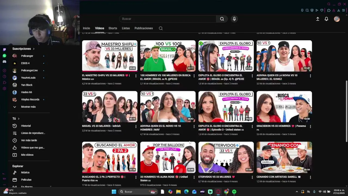Open the Historial clock icon entry
The width and height of the screenshot is (348, 196).
(x=15, y=126)
